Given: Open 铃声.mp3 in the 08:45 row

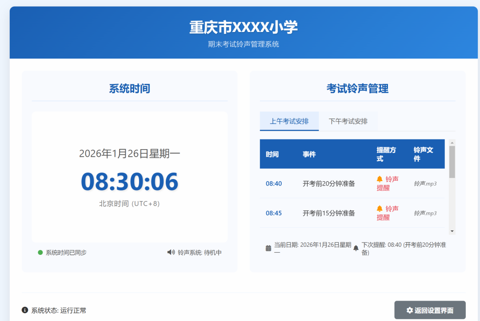Looking at the screenshot, I should point(425,212).
